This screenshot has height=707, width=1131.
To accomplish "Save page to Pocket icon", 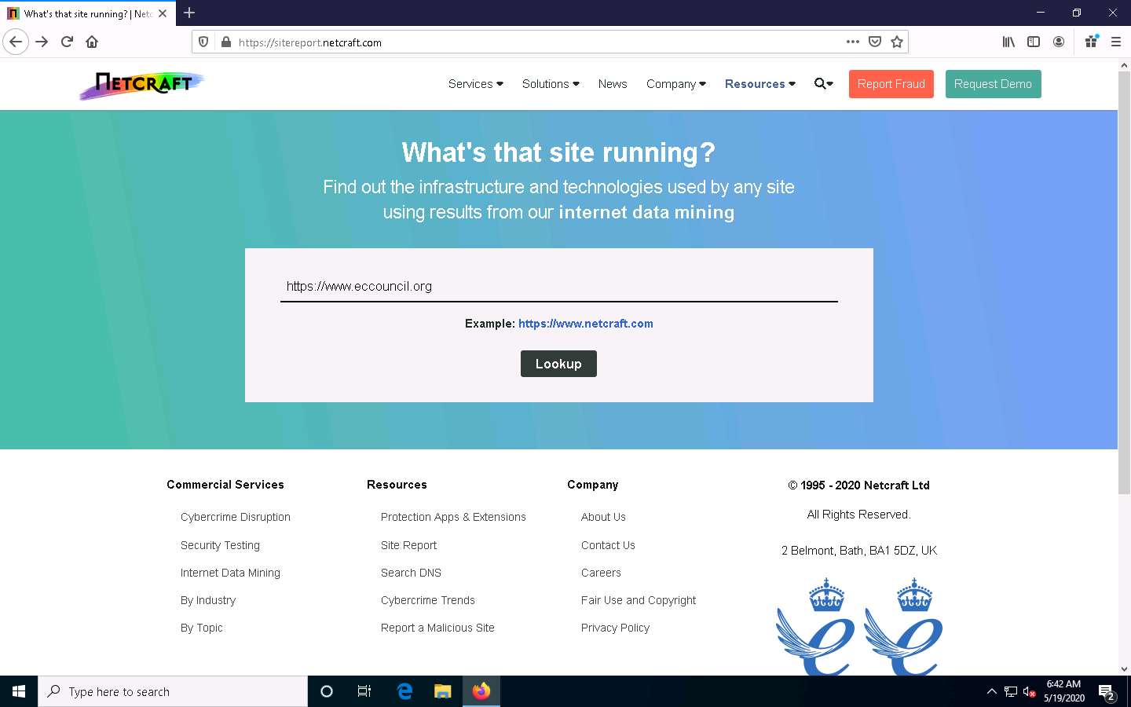I will [x=875, y=42].
